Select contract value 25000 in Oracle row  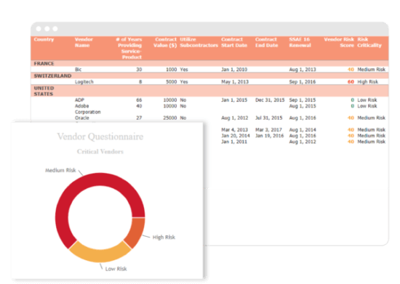pos(170,118)
